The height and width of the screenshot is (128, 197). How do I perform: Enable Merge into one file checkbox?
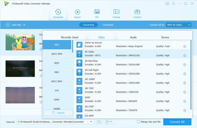(x=139, y=122)
